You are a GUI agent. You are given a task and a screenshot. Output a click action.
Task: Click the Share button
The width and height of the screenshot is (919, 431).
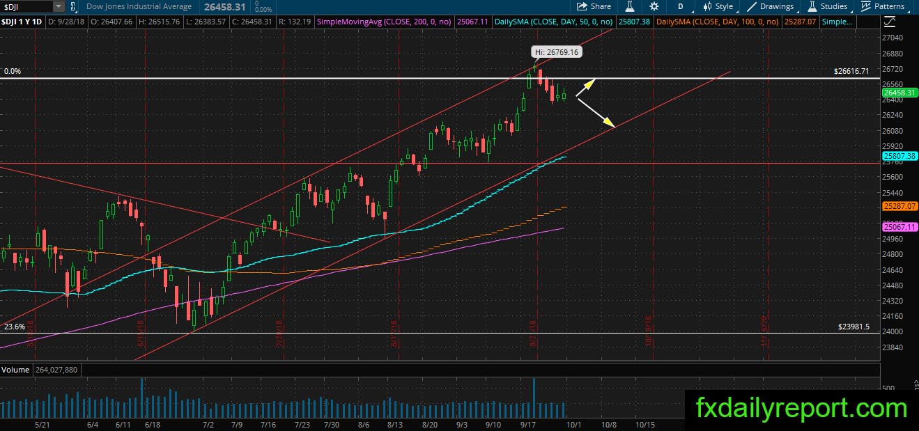pos(594,6)
